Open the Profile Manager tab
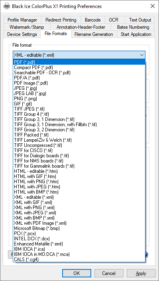Image resolution: width=159 pixels, height=281 pixels. tap(22, 20)
